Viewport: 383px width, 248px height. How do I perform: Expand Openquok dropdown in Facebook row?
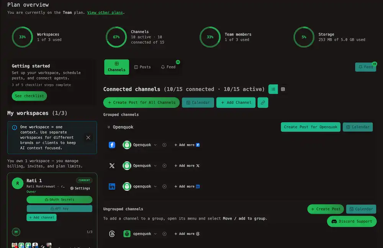click(x=155, y=145)
